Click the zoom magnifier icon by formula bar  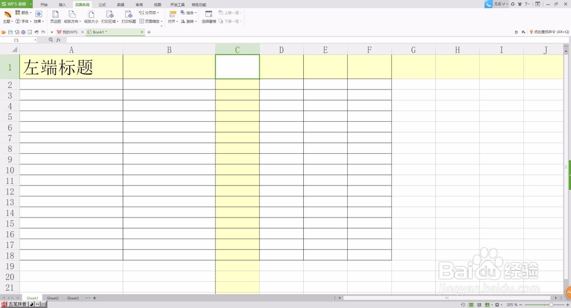[51, 40]
